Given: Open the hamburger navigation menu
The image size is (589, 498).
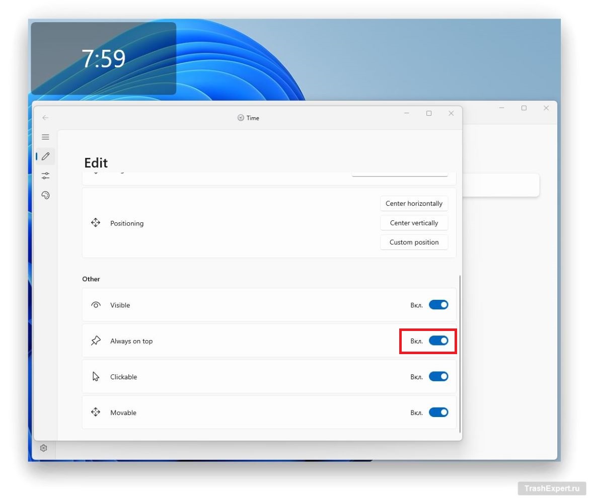Looking at the screenshot, I should tap(45, 137).
